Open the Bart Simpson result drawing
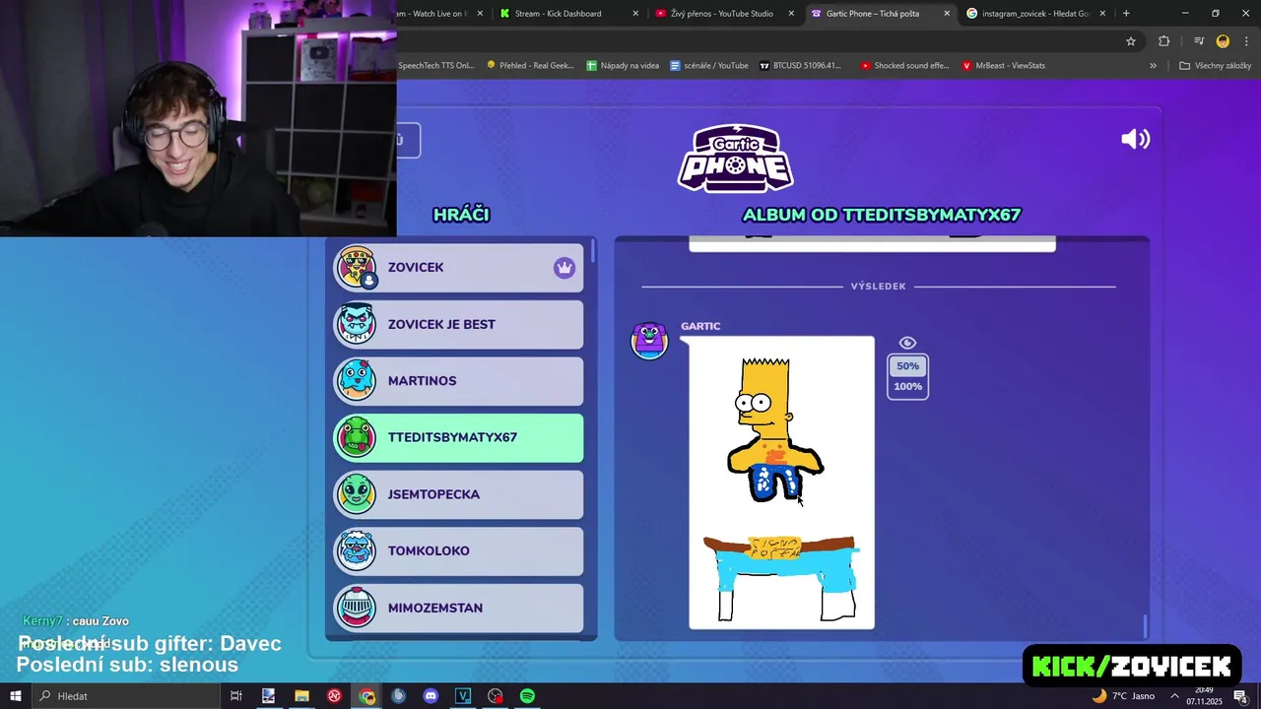 click(781, 483)
